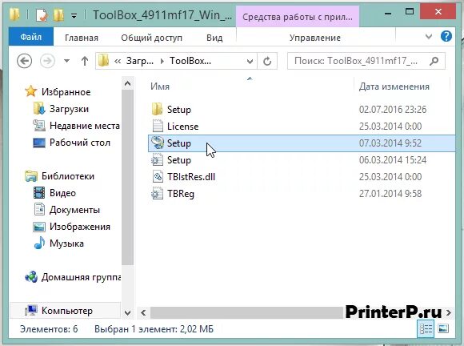Open the Help question mark icon
464x346 pixels.
446,36
